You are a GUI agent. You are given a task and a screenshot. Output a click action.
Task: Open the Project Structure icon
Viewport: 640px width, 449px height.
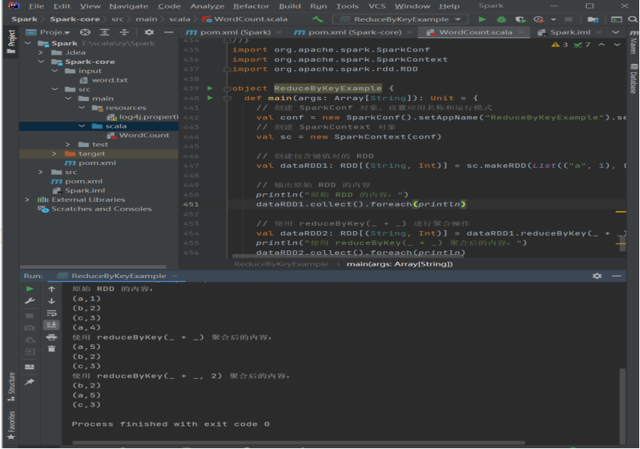(593, 19)
